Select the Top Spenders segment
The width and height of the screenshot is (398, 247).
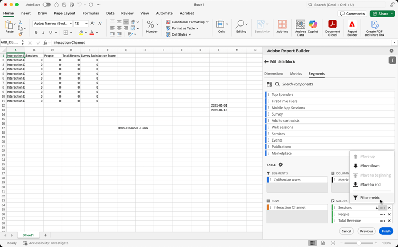point(330,94)
